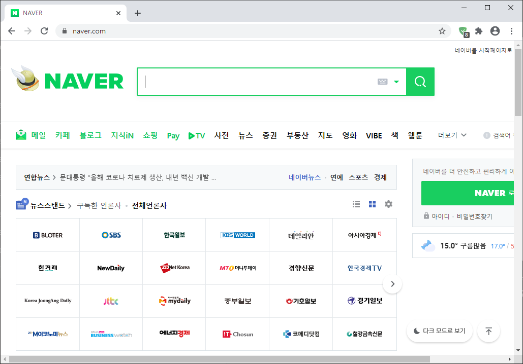The height and width of the screenshot is (364, 523).
Task: Click the 스포츠 news link
Action: [x=358, y=177]
